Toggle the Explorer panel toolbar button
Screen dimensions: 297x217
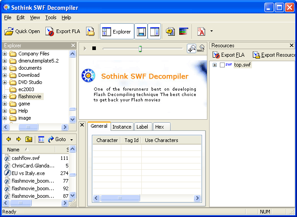click(117, 31)
